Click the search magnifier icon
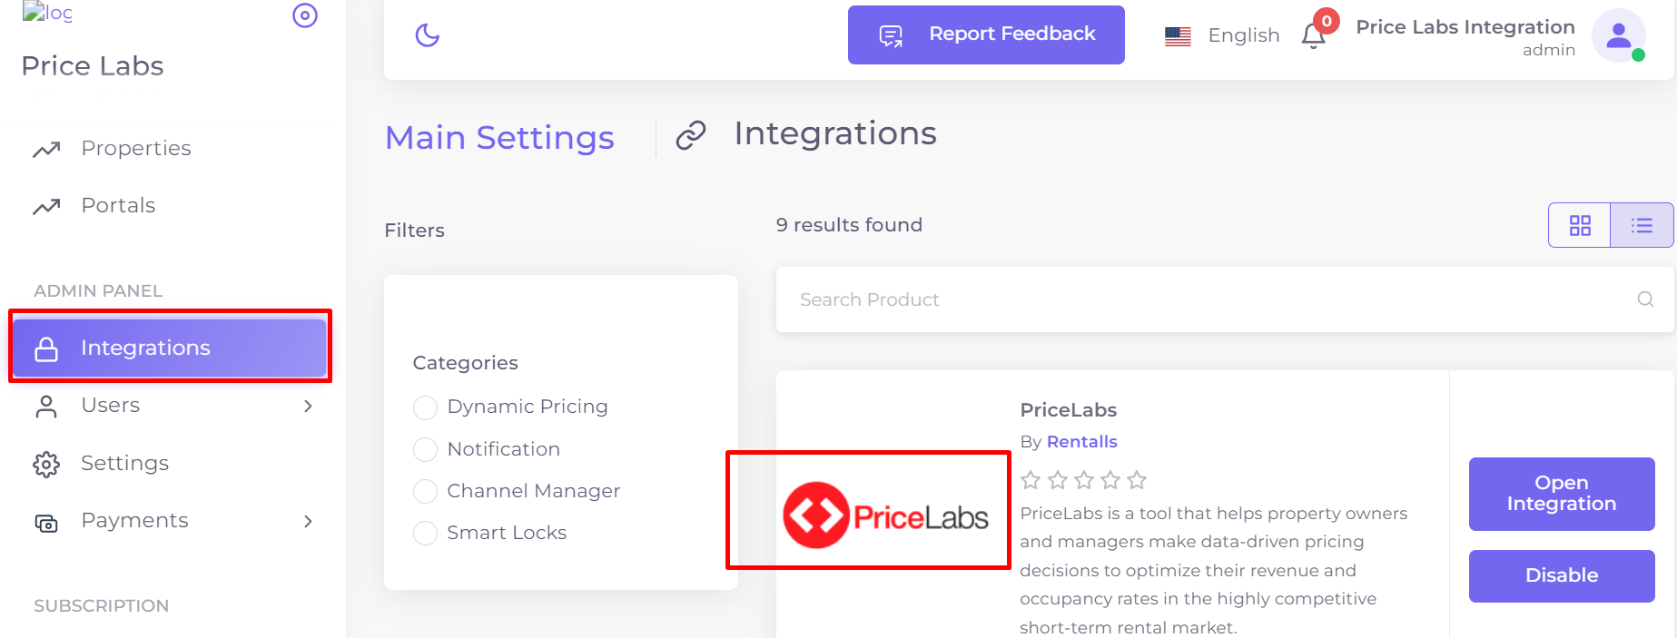This screenshot has width=1677, height=638. click(1645, 299)
